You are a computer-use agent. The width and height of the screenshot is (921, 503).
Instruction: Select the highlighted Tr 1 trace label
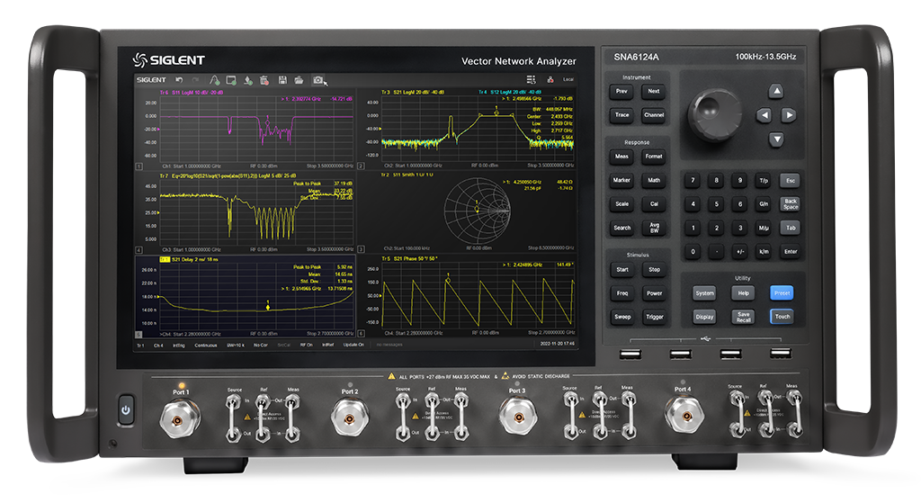click(x=165, y=259)
